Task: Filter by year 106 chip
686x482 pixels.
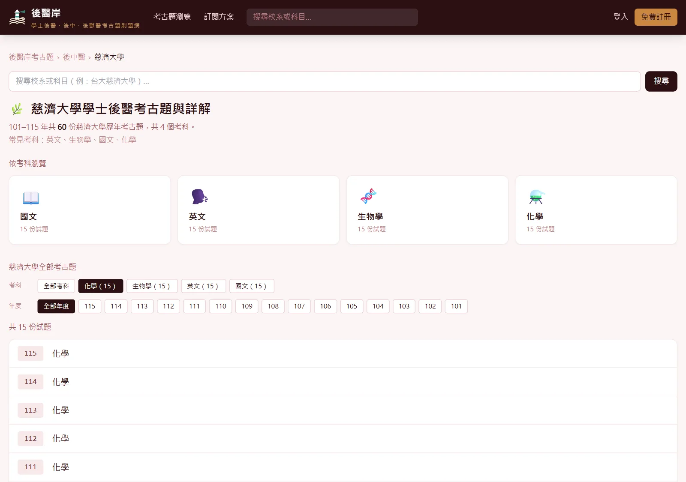Action: point(325,306)
